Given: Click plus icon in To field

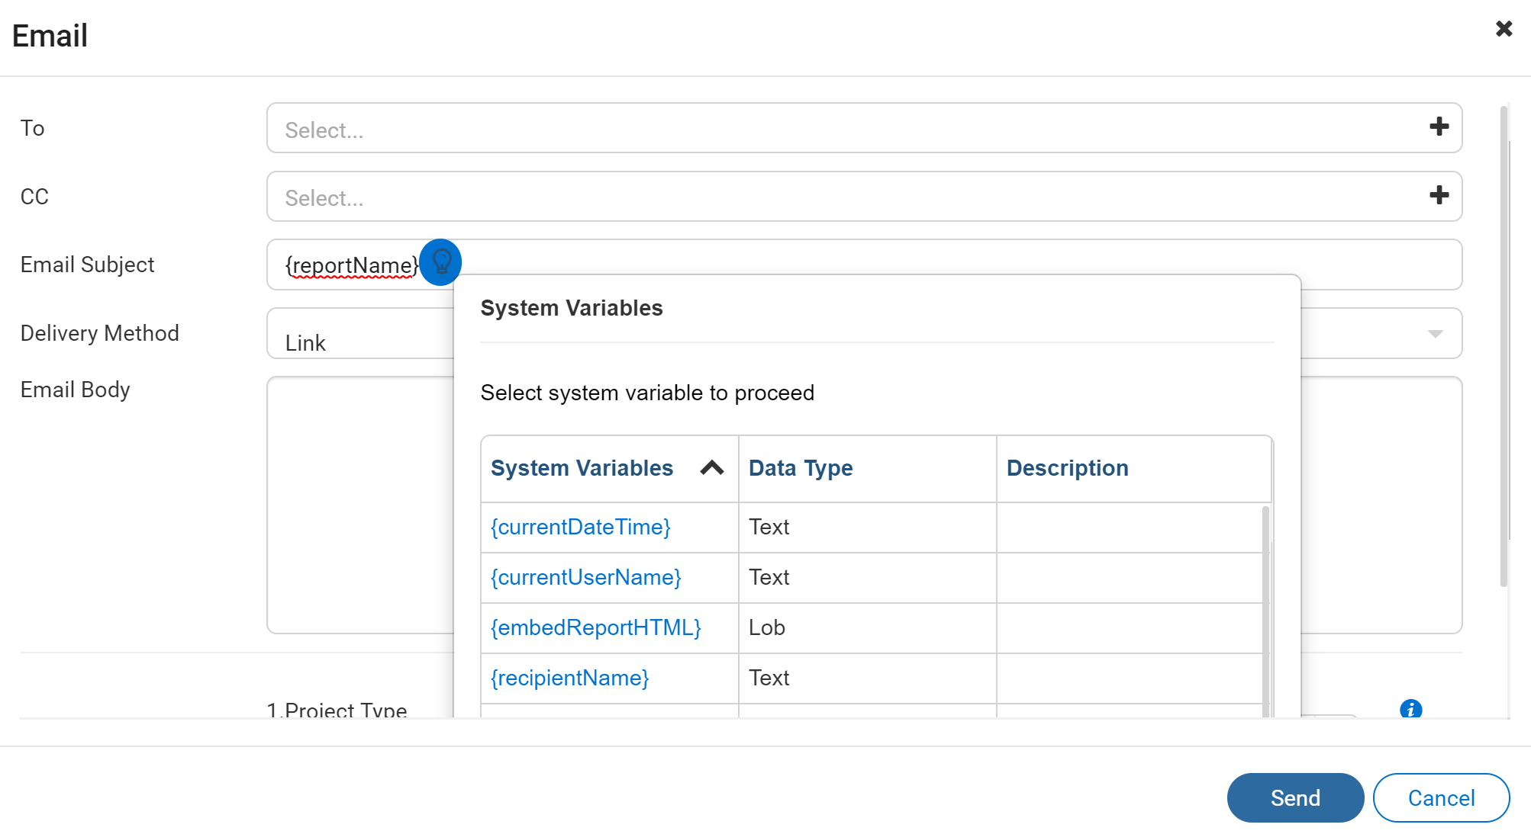Looking at the screenshot, I should 1439,127.
